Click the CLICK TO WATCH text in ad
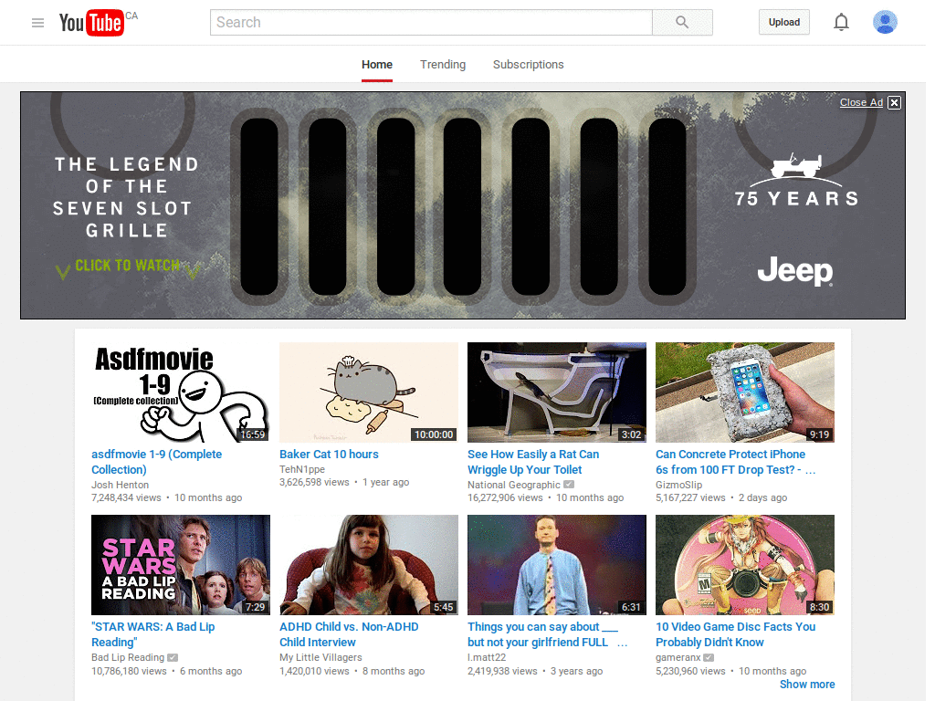935x701 pixels. 127,266
